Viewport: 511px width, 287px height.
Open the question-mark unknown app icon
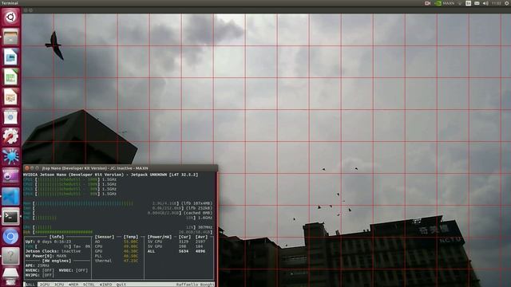point(10,256)
